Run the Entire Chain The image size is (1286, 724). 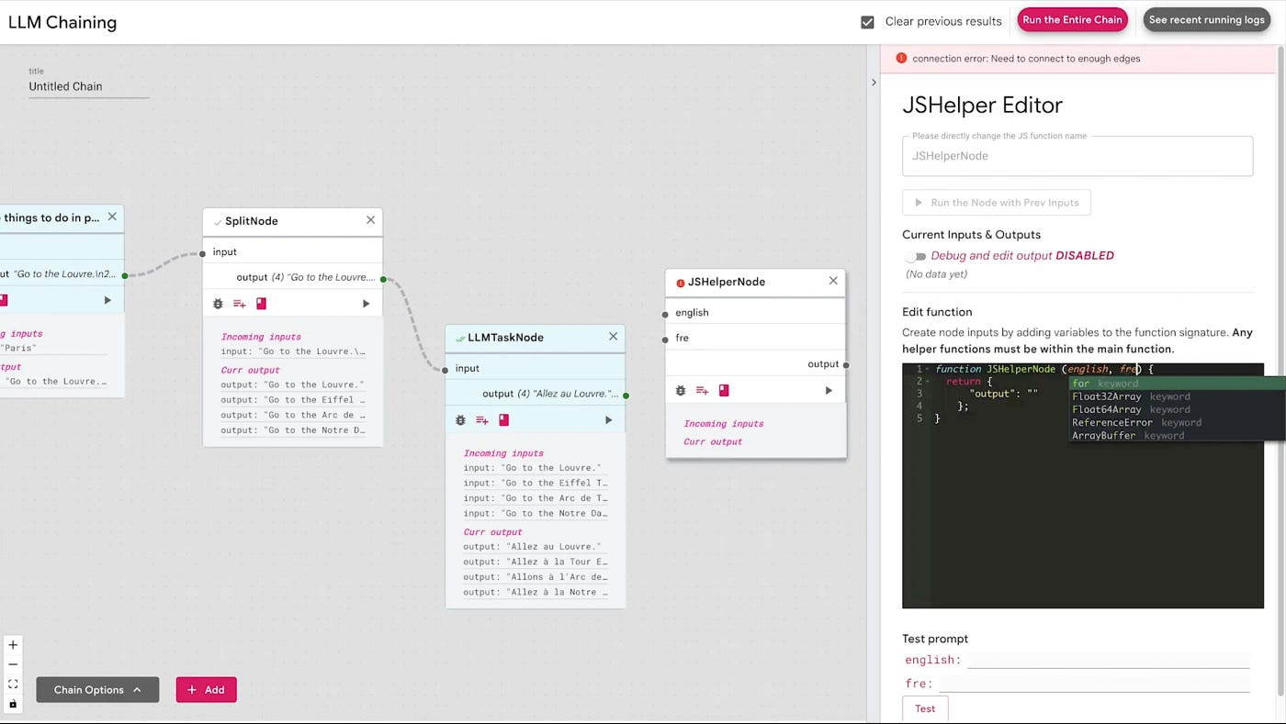pyautogui.click(x=1072, y=19)
